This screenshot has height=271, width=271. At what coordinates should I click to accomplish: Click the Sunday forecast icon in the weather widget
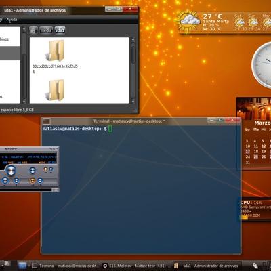coord(253,22)
